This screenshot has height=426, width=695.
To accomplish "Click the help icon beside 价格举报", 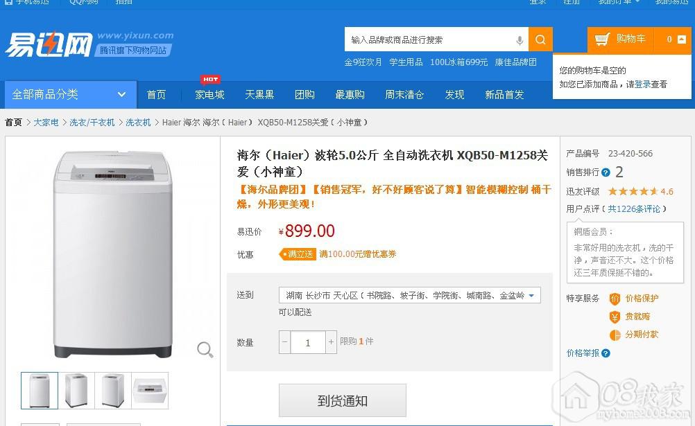I will pyautogui.click(x=606, y=353).
